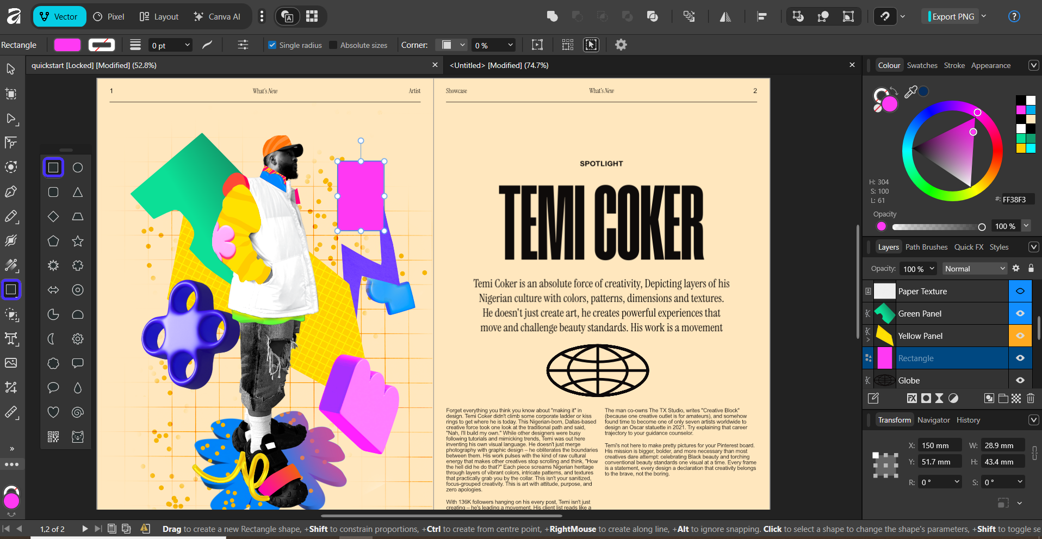The width and height of the screenshot is (1042, 539).
Task: Activate the Pen tool in the left toolbar
Action: click(11, 191)
